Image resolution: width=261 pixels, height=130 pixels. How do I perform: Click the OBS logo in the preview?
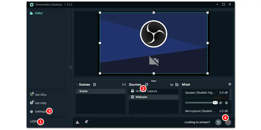coord(154,34)
